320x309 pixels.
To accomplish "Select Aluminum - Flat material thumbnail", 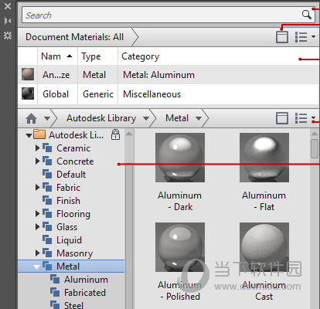I will click(x=264, y=158).
